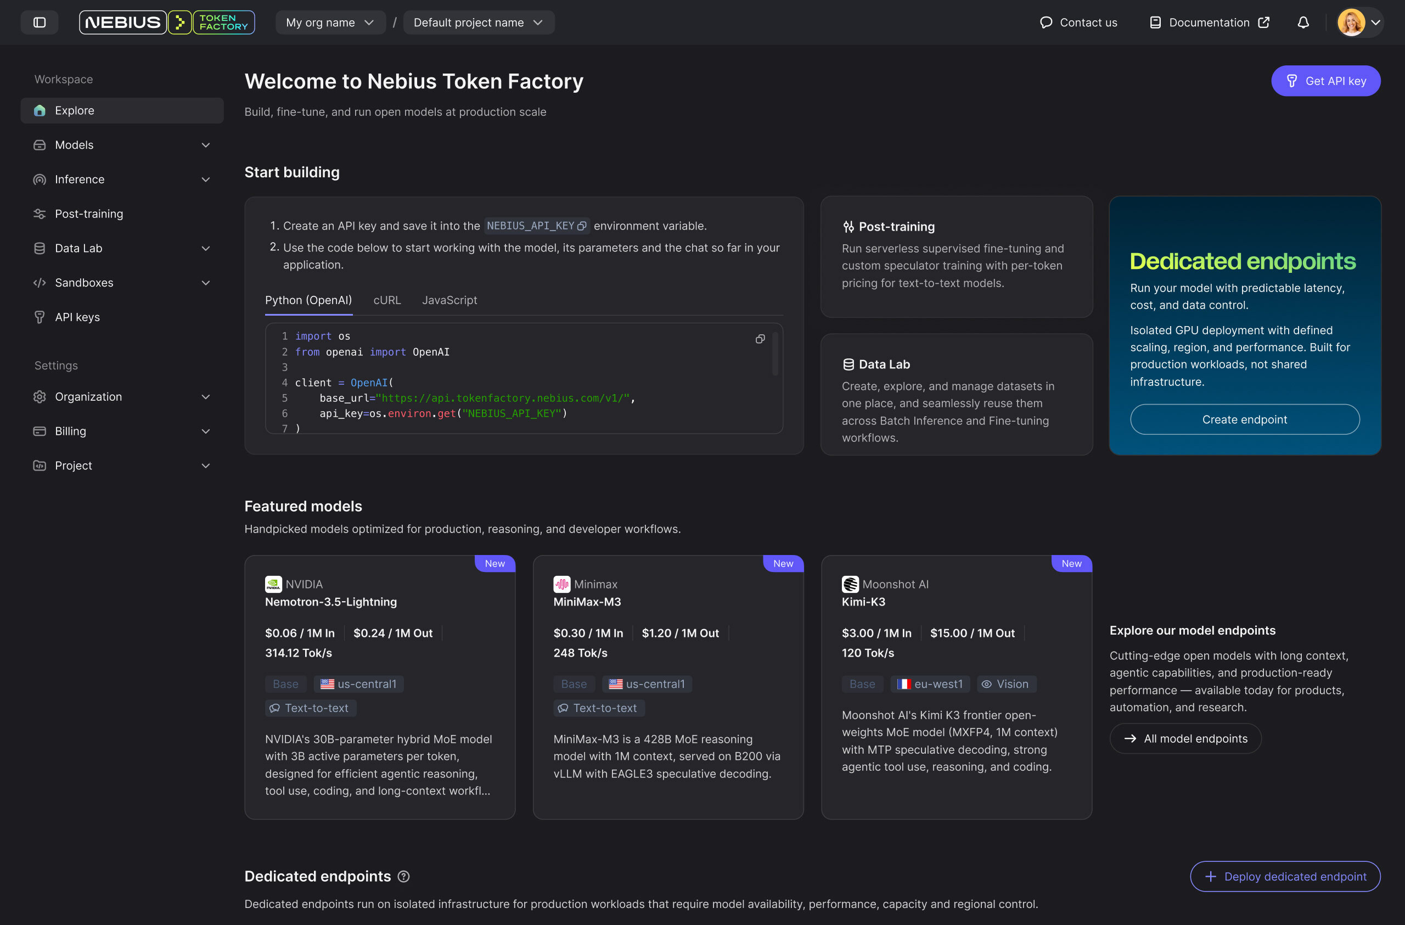This screenshot has height=925, width=1405.
Task: Switch to the cURL code tab
Action: point(387,300)
